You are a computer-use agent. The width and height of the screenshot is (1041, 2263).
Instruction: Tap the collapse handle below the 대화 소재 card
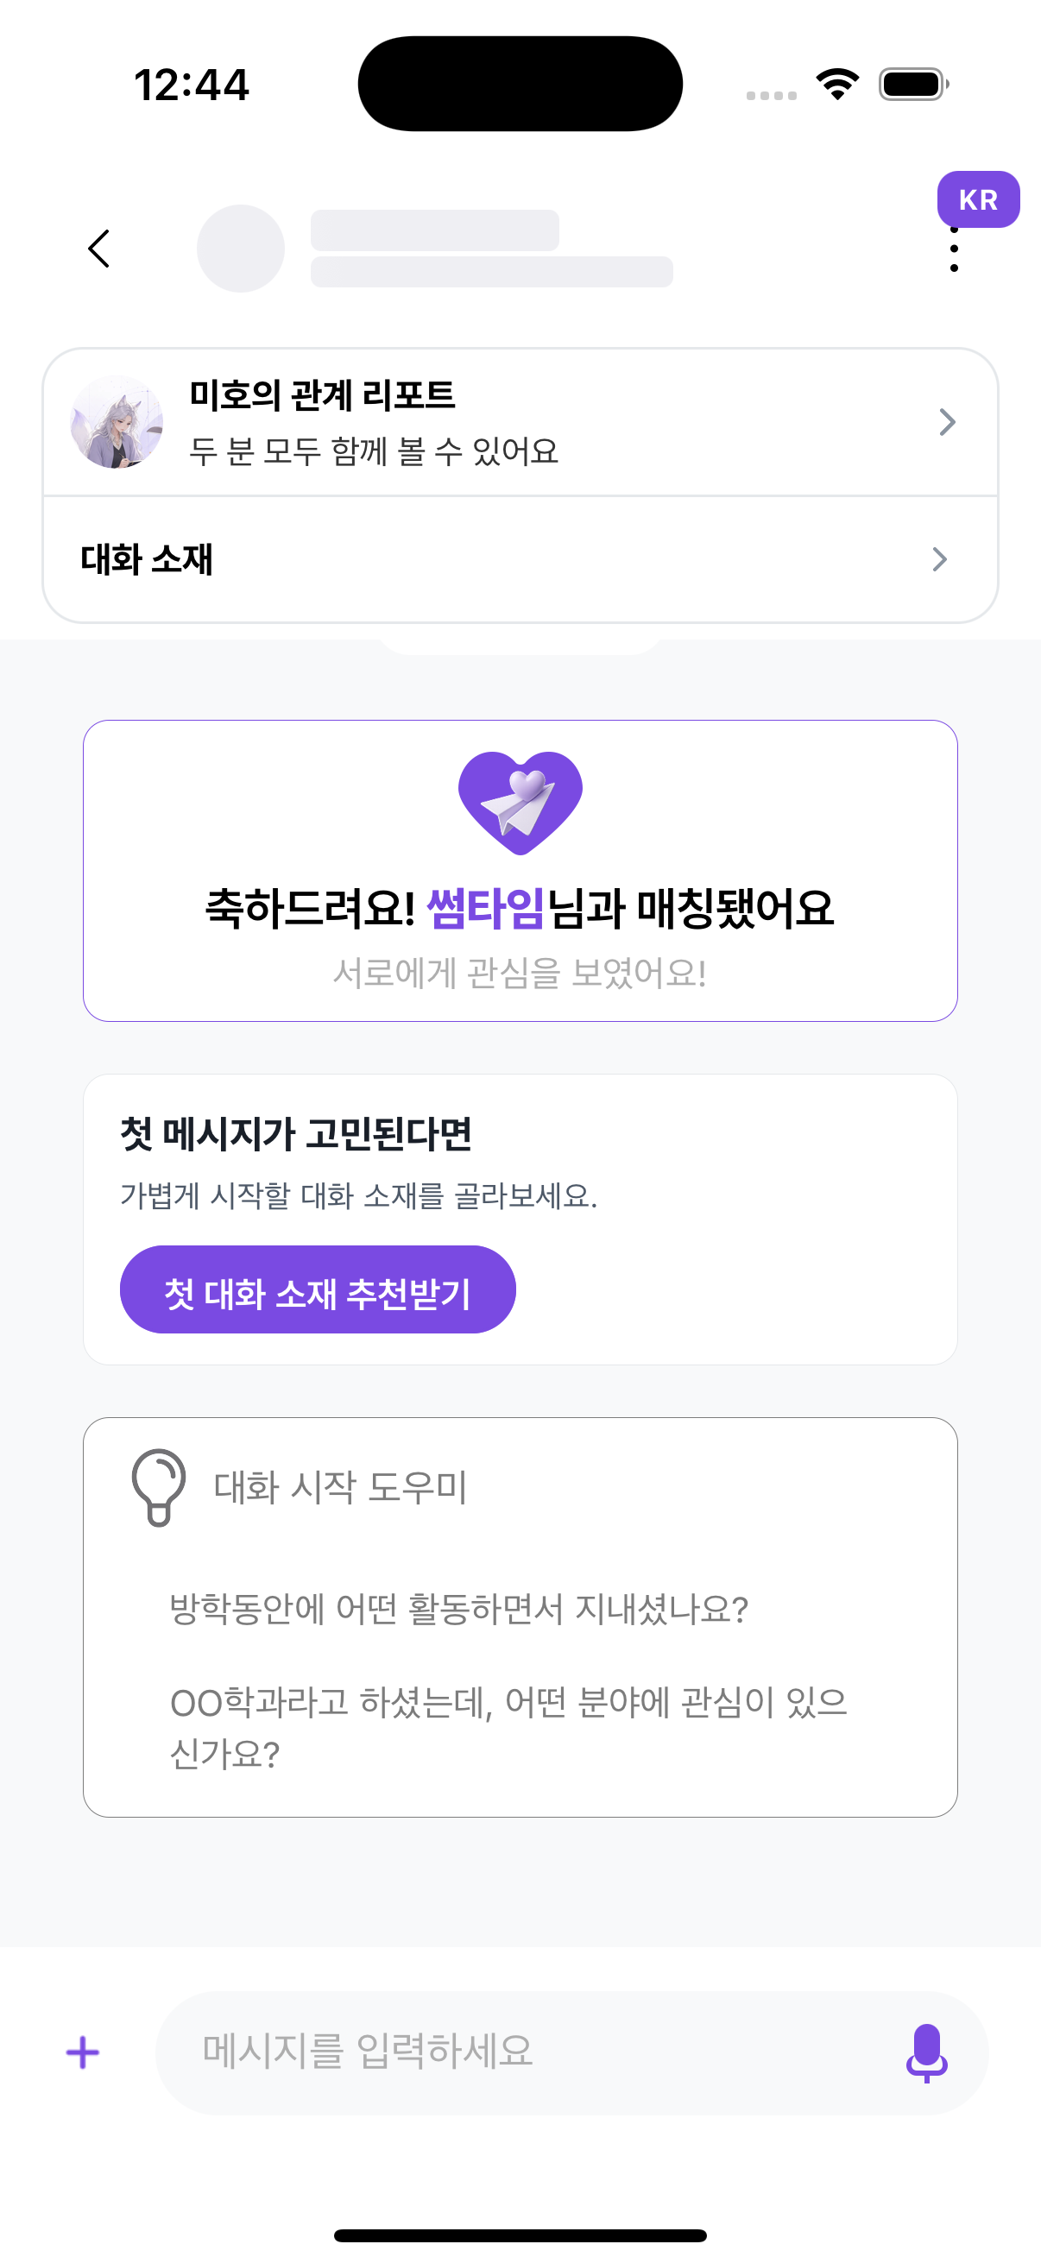(520, 646)
